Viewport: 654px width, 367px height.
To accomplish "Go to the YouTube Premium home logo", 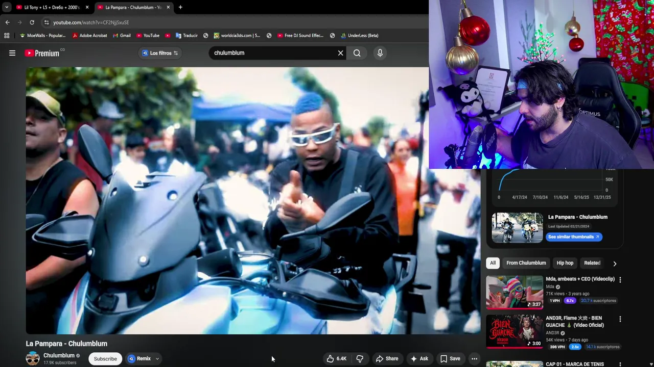I will 42,53.
